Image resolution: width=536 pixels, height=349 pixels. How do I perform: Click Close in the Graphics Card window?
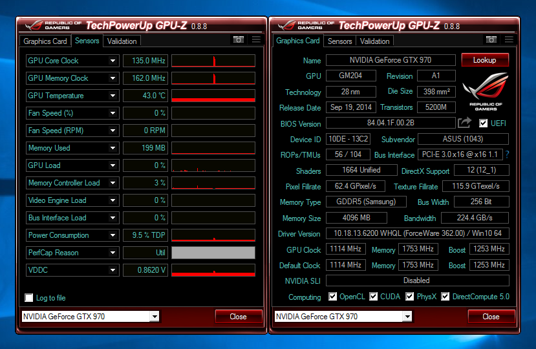491,317
